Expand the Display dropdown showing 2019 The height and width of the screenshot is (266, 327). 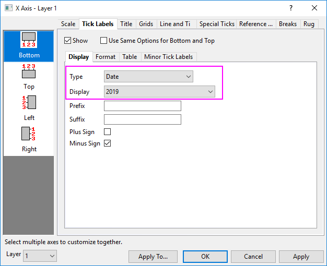pyautogui.click(x=159, y=92)
